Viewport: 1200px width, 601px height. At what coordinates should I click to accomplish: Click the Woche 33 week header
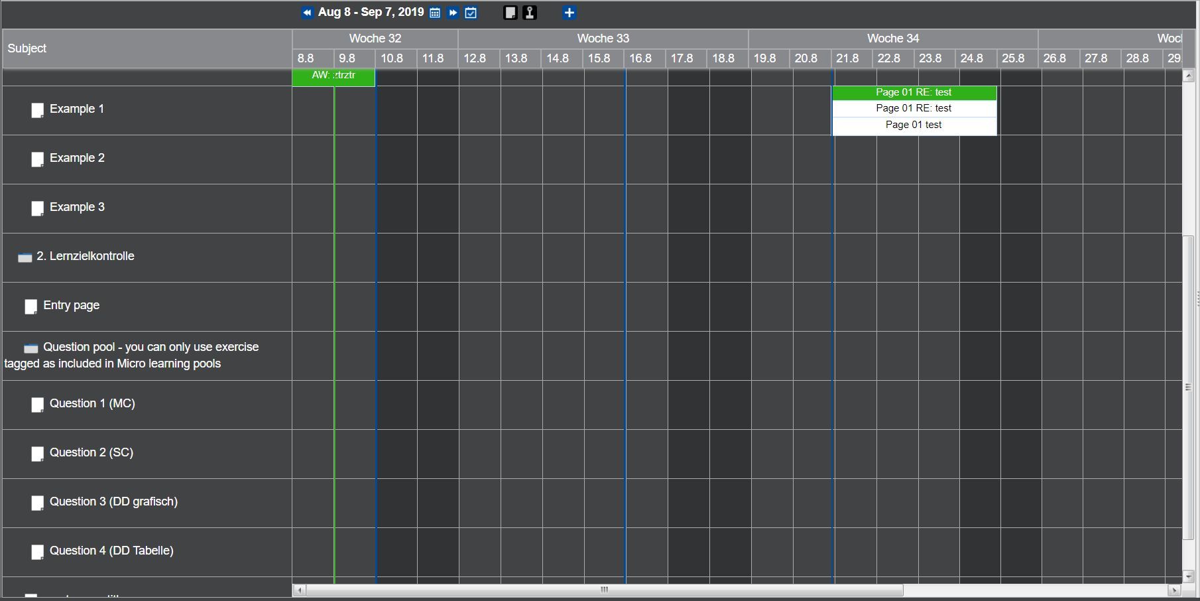point(603,38)
